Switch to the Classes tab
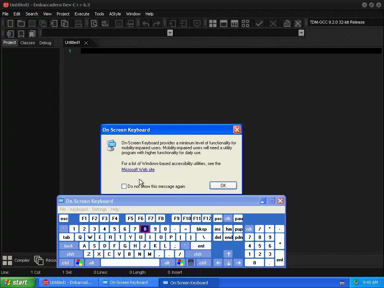The height and width of the screenshot is (288, 384). click(28, 43)
